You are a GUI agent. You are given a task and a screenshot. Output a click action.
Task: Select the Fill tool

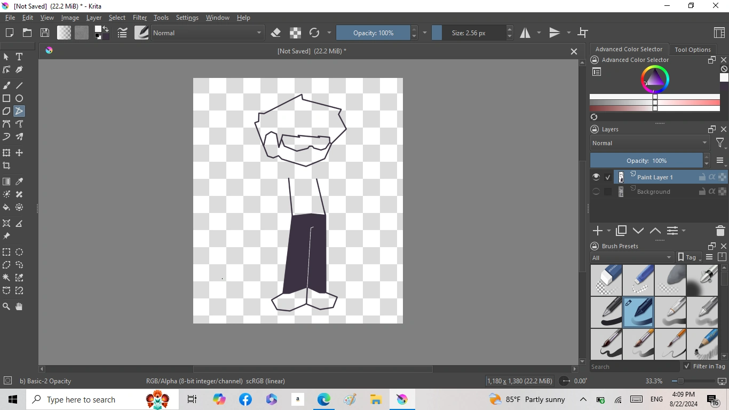click(6, 208)
